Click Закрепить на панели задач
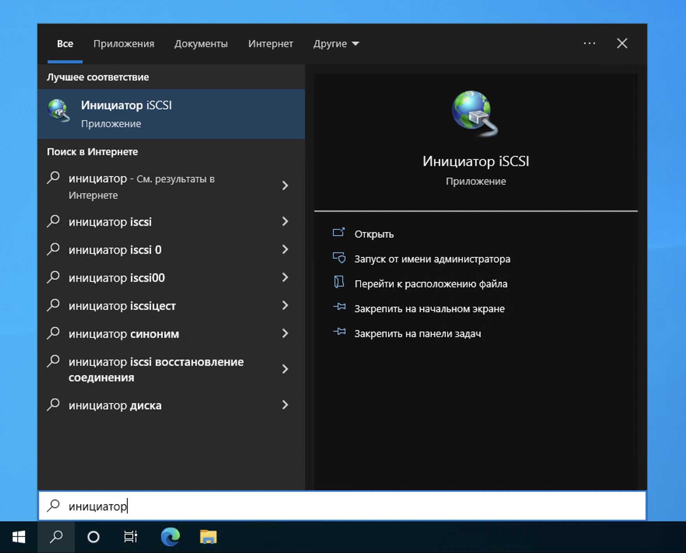Screen dimensions: 686x553 (x=417, y=334)
